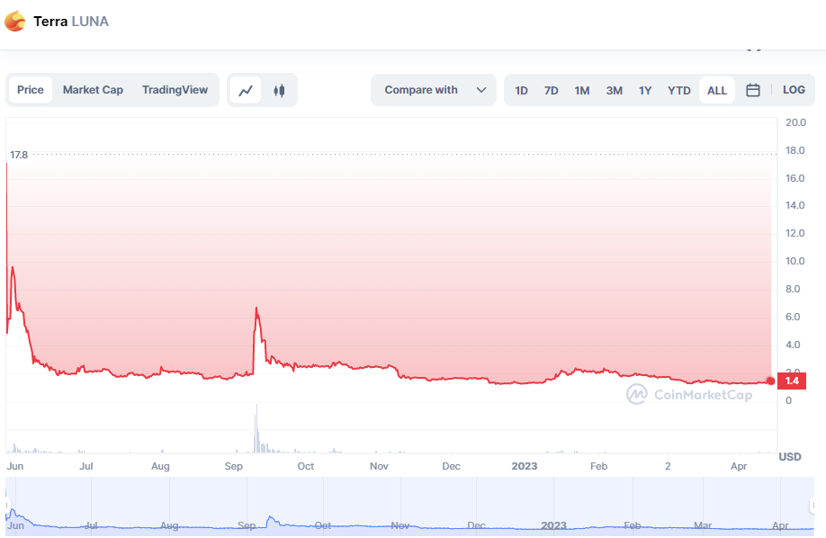Click the current price 1.4 label

coord(792,381)
